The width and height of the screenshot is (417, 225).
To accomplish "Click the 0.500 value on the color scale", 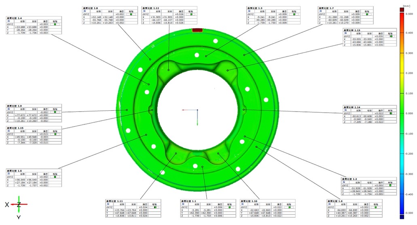I will (x=409, y=13).
